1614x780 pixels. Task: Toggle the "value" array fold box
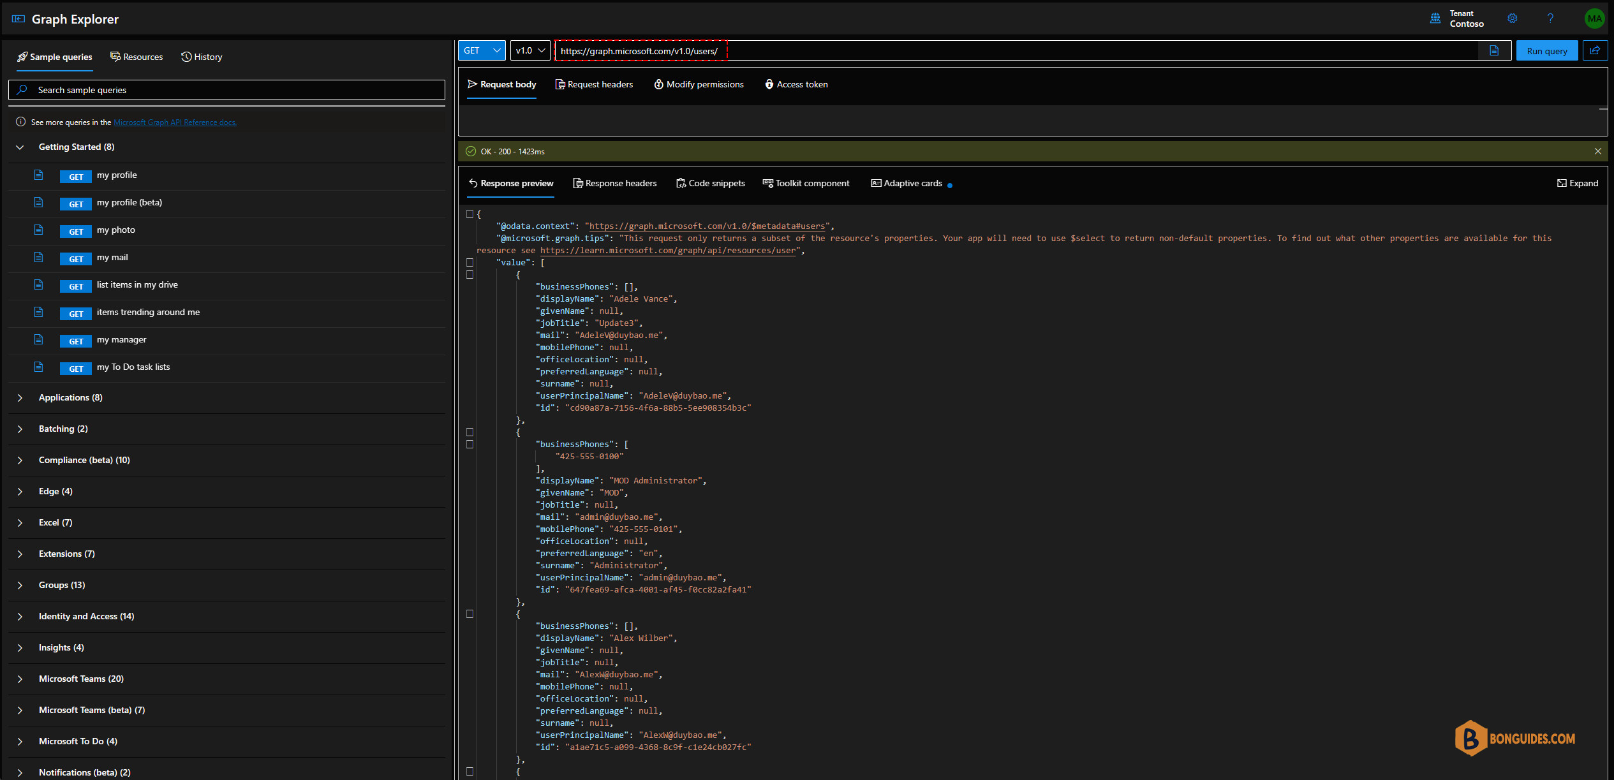pyautogui.click(x=470, y=263)
